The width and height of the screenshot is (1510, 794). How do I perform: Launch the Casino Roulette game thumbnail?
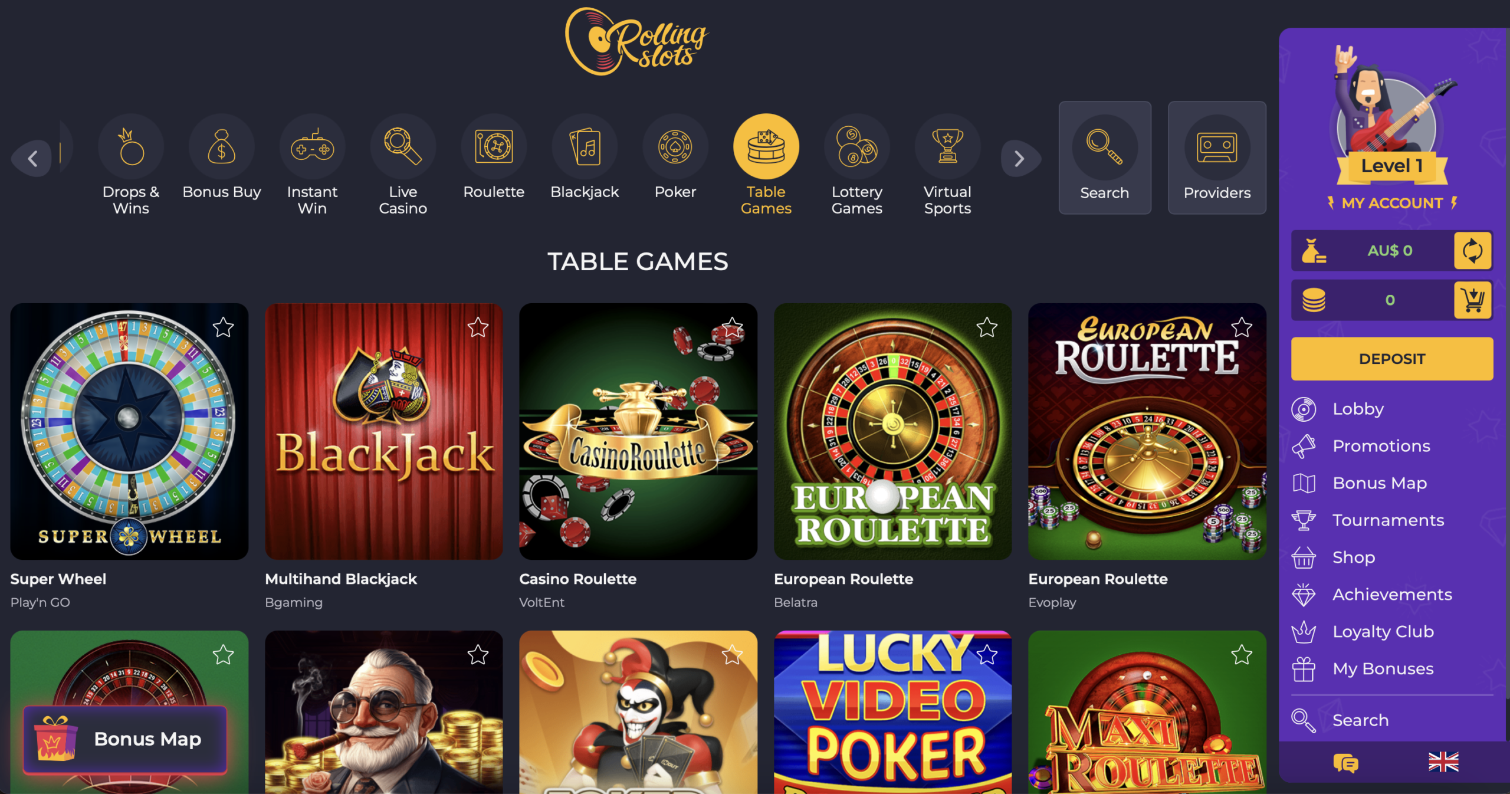point(638,431)
